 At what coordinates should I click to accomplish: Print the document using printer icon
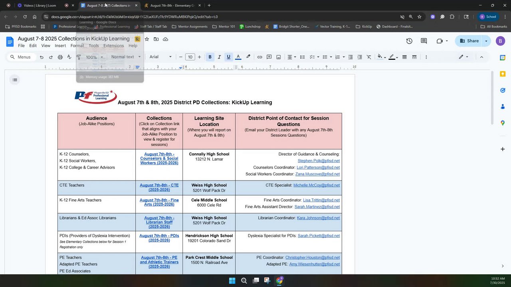(60, 57)
